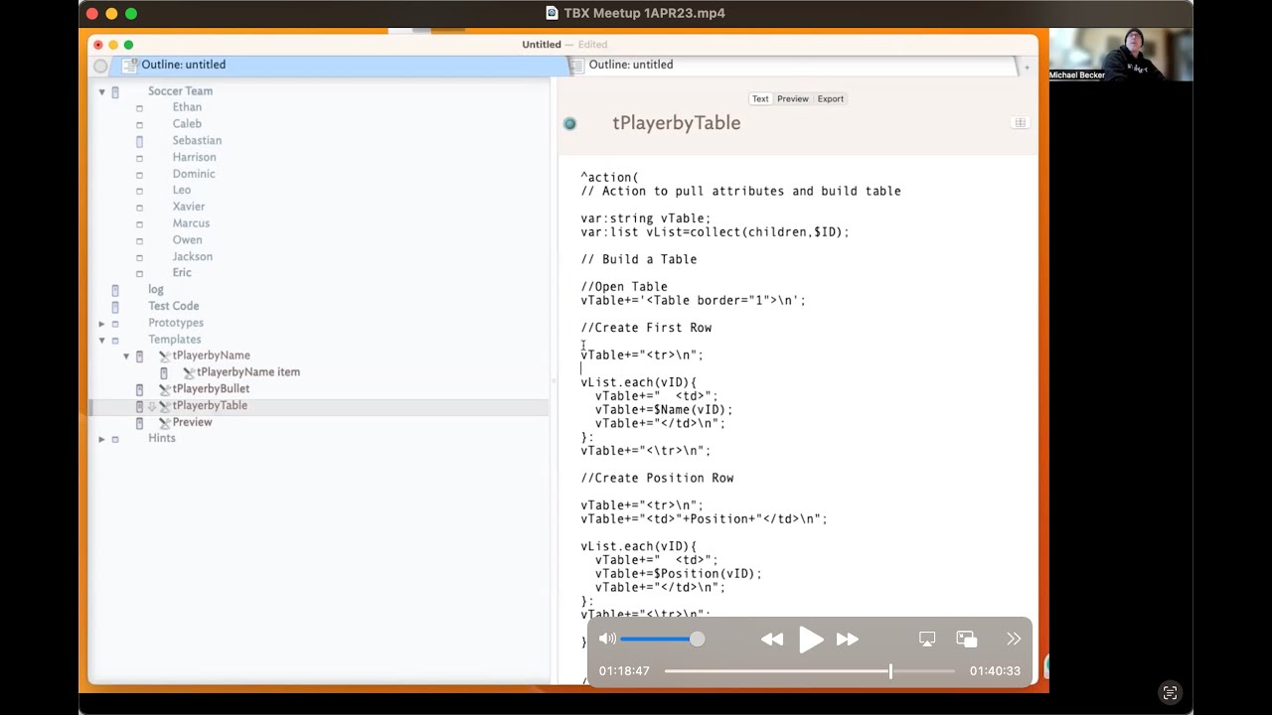Show more player options chevrons

click(x=1014, y=640)
